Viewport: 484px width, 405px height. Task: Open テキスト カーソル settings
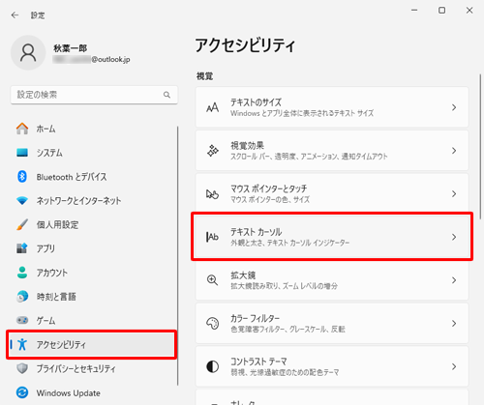[x=332, y=237]
